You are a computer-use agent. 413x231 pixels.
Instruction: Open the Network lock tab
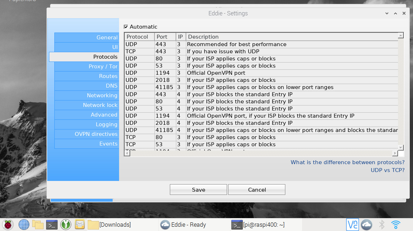click(87, 105)
